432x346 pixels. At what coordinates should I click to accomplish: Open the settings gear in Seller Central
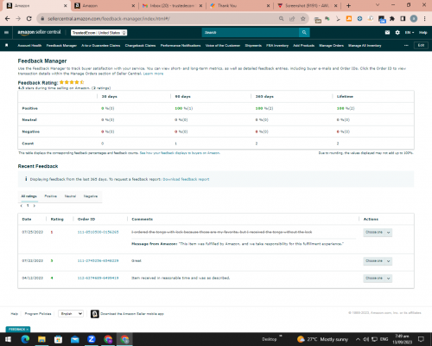(x=397, y=32)
